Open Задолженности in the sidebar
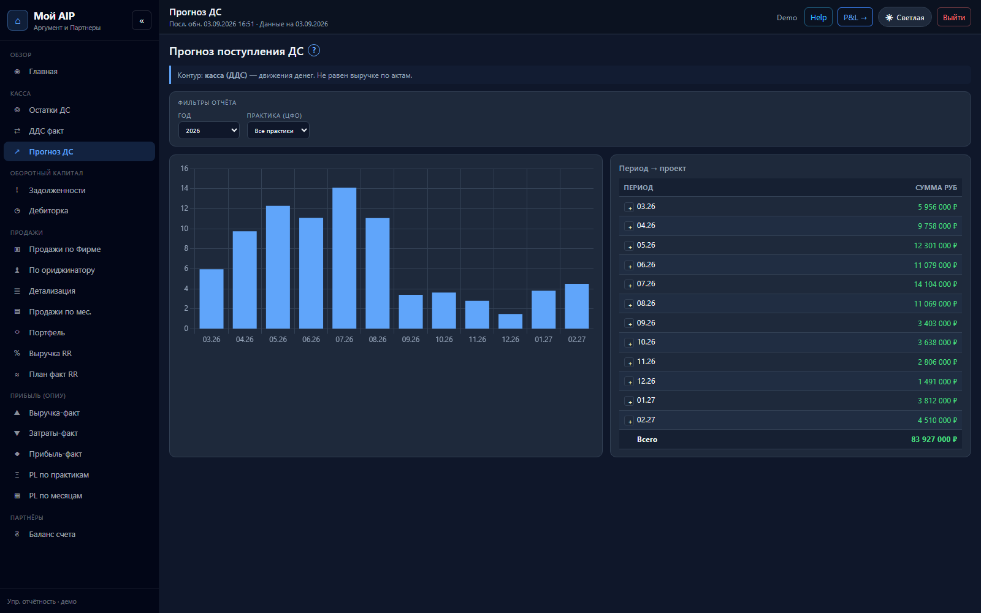This screenshot has width=981, height=613. pyautogui.click(x=79, y=191)
